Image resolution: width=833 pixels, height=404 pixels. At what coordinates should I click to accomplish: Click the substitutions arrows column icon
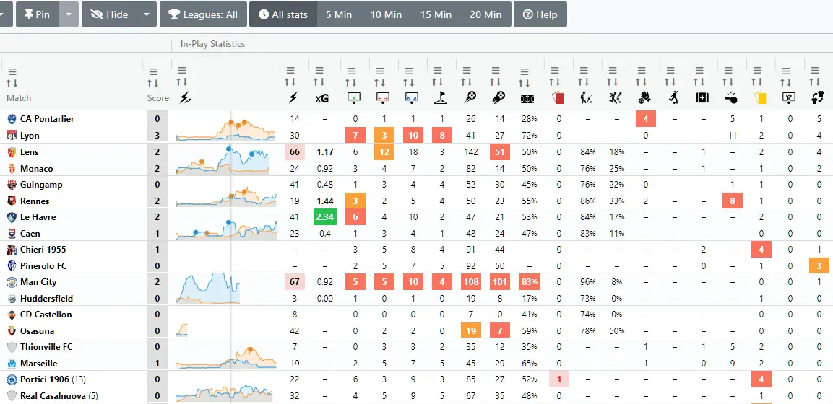tap(818, 97)
